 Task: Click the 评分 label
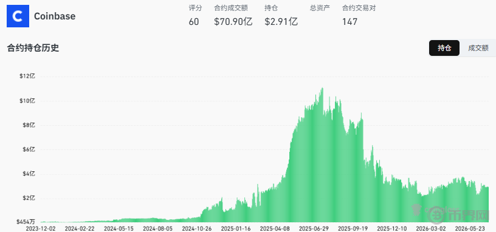[x=195, y=8]
